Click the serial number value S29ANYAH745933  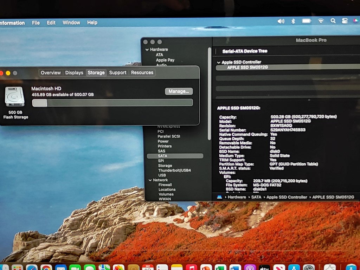(288, 130)
